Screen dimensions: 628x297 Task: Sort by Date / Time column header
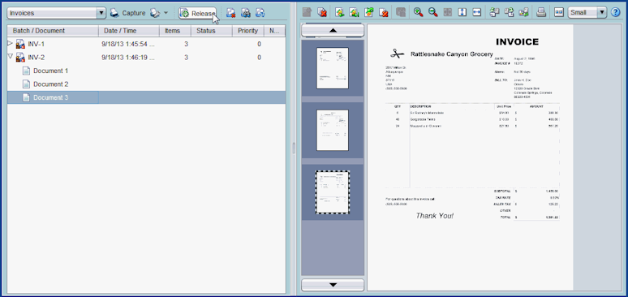pos(129,31)
